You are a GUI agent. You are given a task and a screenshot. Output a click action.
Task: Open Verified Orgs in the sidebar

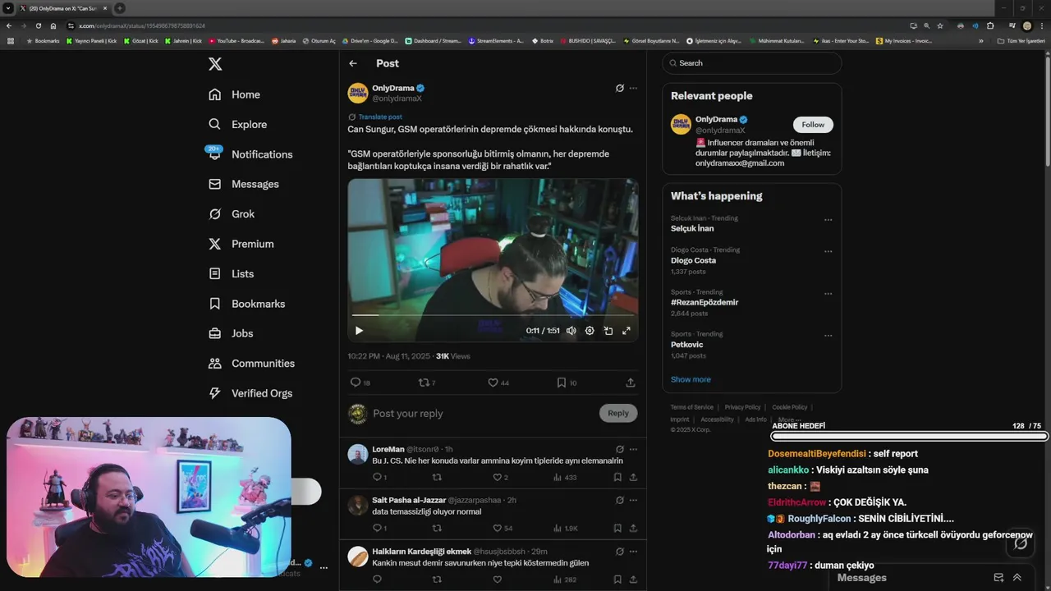pyautogui.click(x=250, y=393)
